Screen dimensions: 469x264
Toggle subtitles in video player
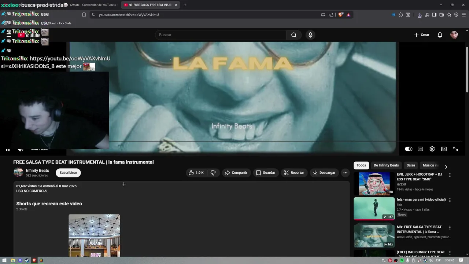420,149
